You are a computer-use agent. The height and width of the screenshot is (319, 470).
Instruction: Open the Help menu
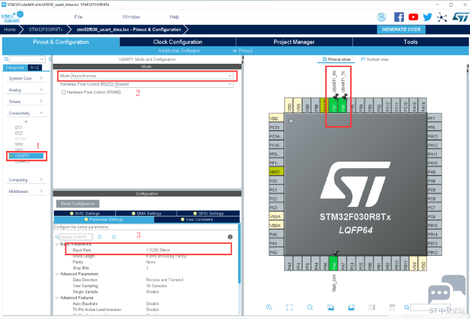click(174, 17)
